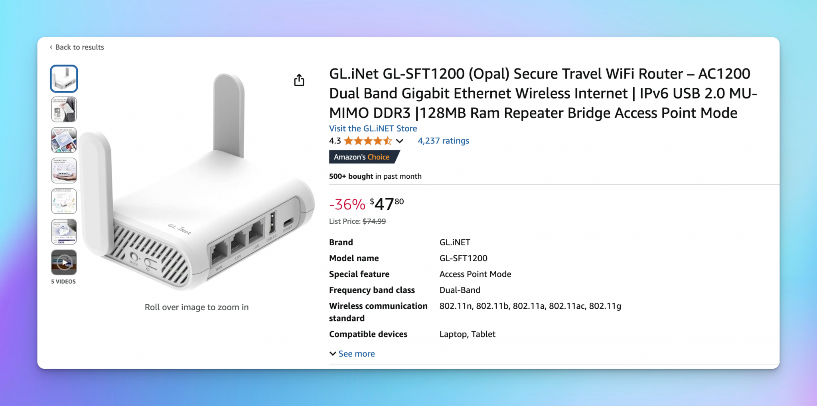The height and width of the screenshot is (406, 817).
Task: Select the sixth thumbnail in the gallery
Action: point(64,232)
